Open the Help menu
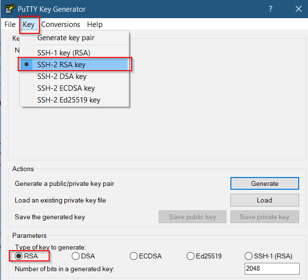This screenshot has width=308, height=280. click(95, 25)
